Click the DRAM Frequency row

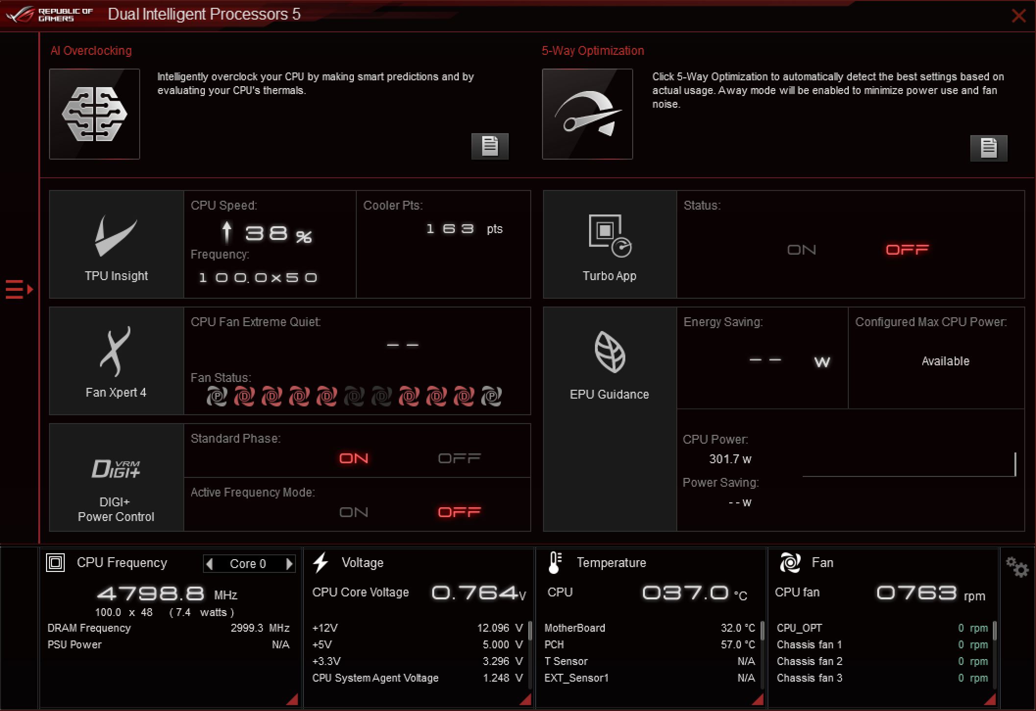[x=169, y=628]
